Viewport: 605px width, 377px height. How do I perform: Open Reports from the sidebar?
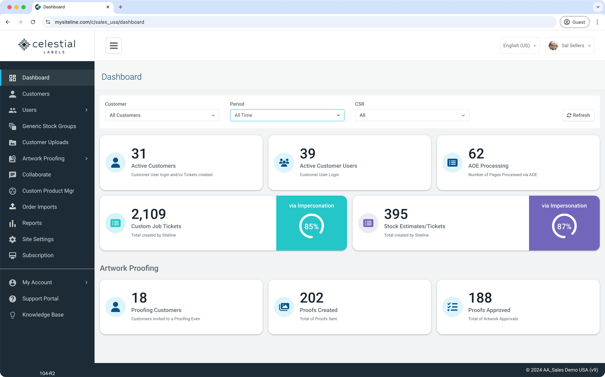click(x=47, y=223)
